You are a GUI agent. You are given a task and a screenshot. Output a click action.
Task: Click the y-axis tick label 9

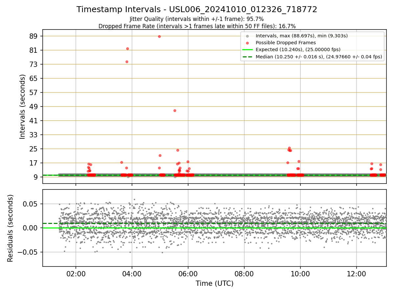(36, 177)
